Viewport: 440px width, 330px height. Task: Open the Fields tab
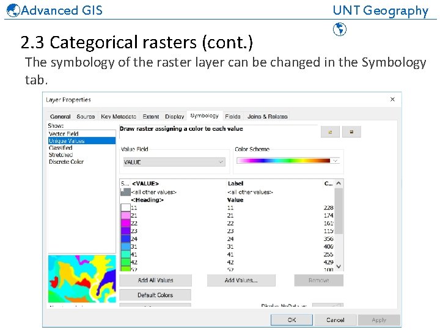[x=233, y=117]
